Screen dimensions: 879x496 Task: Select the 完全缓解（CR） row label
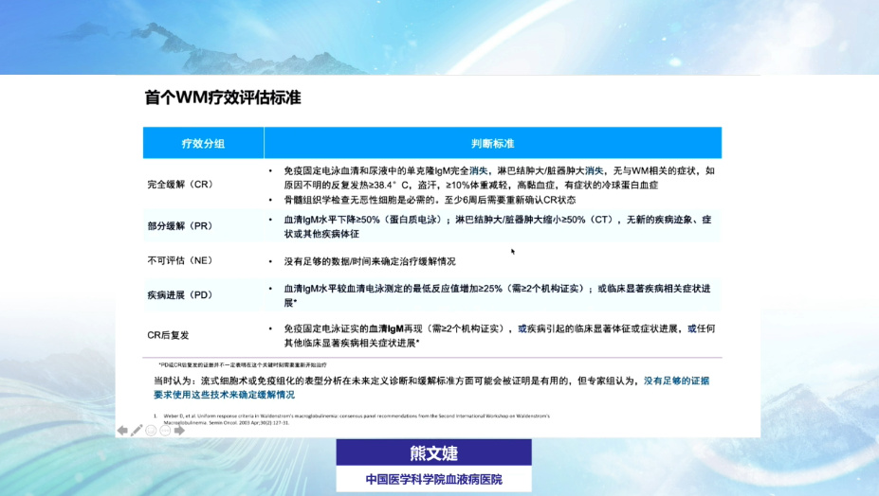180,185
